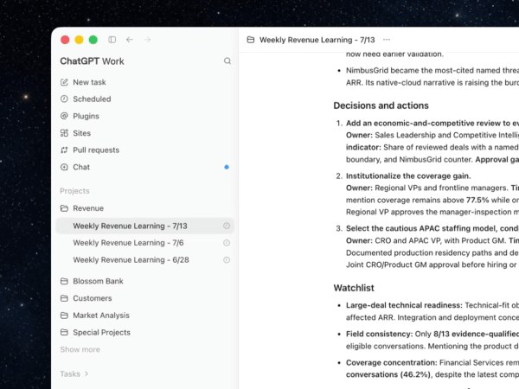Open search with the magnifier icon
The width and height of the screenshot is (519, 389).
pyautogui.click(x=227, y=61)
